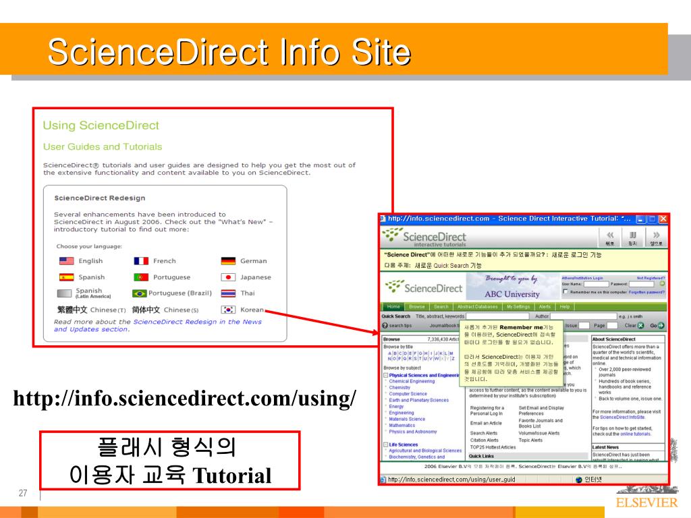Click the Password input field

(643, 284)
